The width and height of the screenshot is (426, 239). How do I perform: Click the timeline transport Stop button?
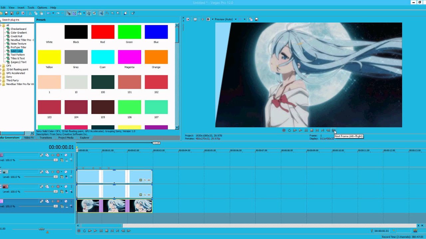pyautogui.click(x=106, y=231)
